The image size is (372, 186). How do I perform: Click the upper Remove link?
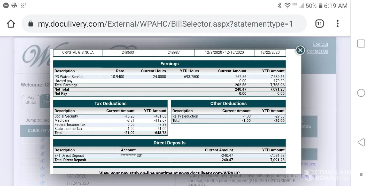[x=308, y=164]
